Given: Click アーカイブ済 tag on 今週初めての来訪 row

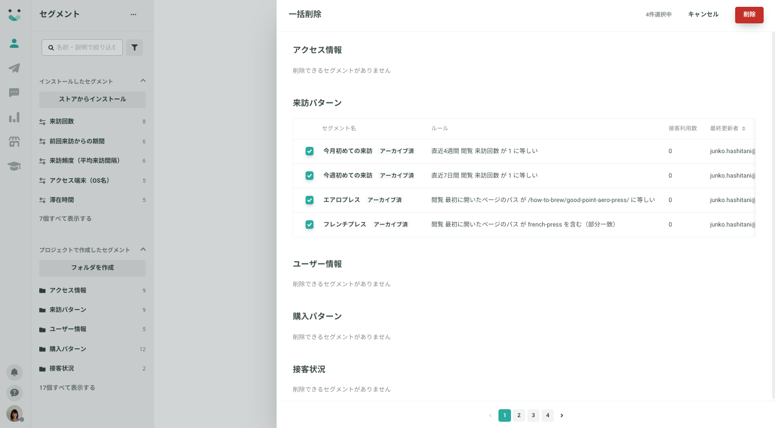Looking at the screenshot, I should point(397,176).
